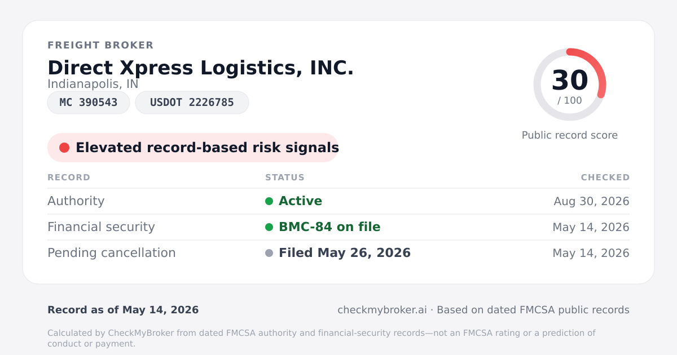Select the Financial security record row
This screenshot has height=355, width=677.
(x=338, y=227)
